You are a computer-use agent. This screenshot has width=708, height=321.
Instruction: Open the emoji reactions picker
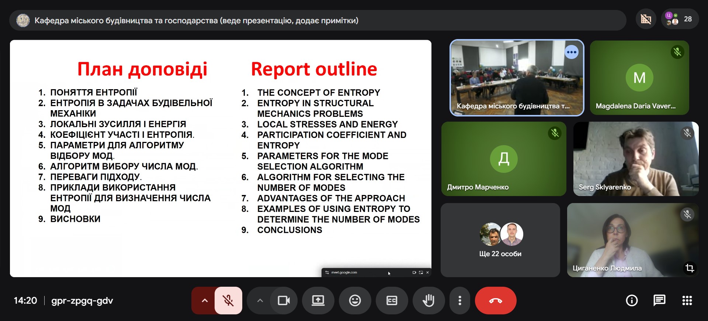pyautogui.click(x=355, y=301)
